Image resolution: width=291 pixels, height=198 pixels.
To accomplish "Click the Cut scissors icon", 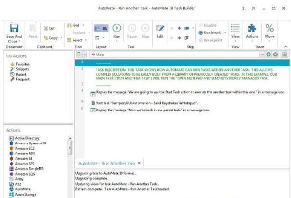I will [46, 28].
